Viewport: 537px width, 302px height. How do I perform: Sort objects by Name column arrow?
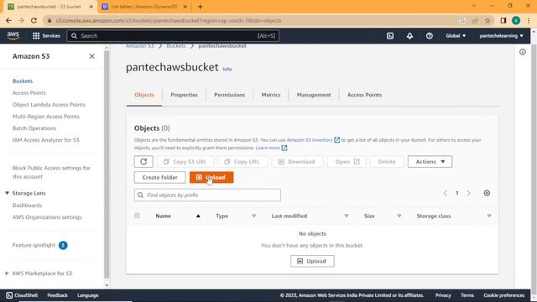pos(198,216)
